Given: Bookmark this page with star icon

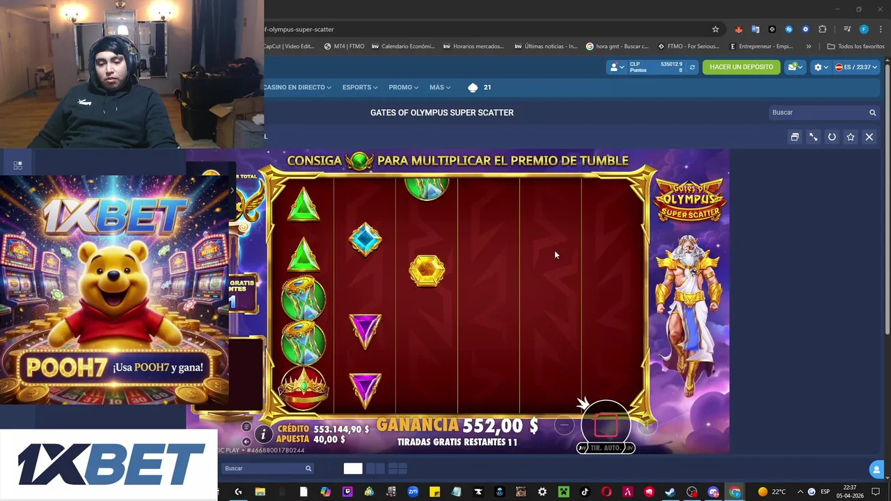Looking at the screenshot, I should [x=715, y=29].
